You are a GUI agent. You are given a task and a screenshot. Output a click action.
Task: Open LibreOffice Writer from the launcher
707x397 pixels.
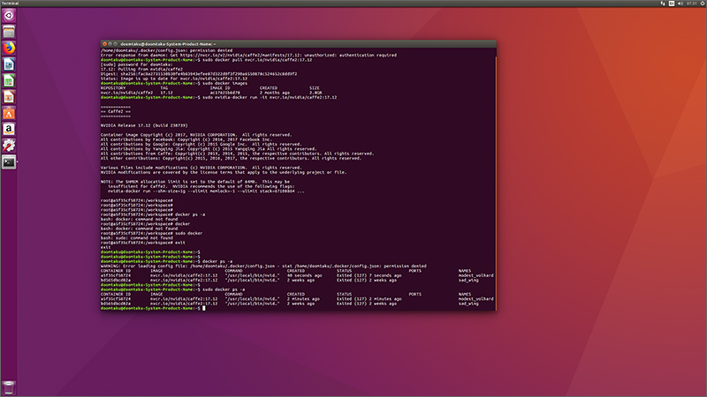click(9, 64)
